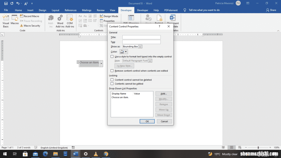Toggle Design Mode in Controls
This screenshot has width=281, height=158.
[x=109, y=16]
